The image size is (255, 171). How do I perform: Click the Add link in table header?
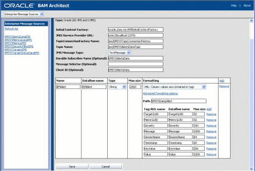(222, 81)
